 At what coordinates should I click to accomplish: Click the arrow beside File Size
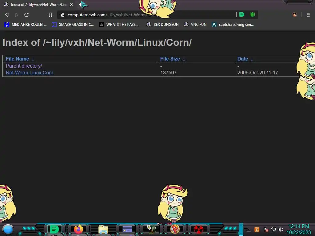(184, 59)
